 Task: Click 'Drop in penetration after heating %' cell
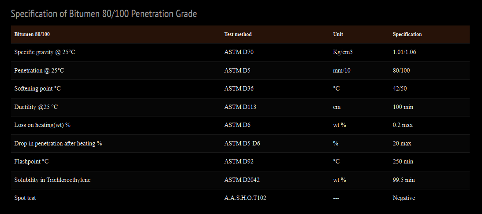point(58,144)
